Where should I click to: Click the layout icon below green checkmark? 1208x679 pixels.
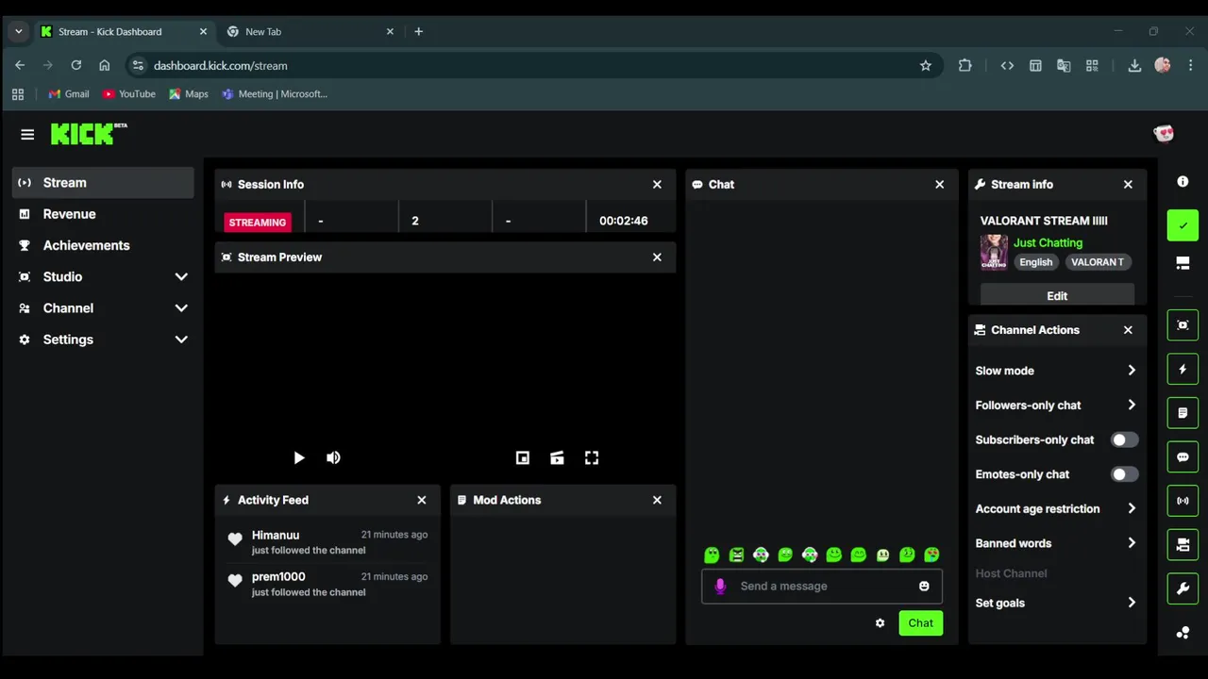point(1183,263)
